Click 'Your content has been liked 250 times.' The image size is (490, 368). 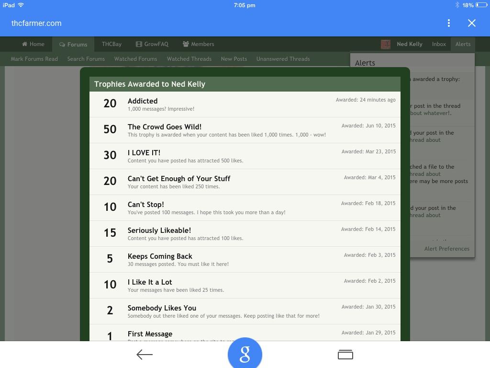coord(174,186)
